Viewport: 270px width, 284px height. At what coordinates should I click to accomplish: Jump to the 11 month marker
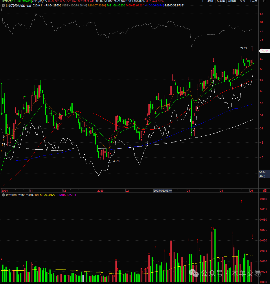31,191
